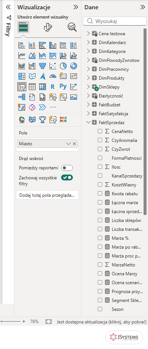Collapse the Dane pane
This screenshot has height=349, width=148.
click(143, 7)
